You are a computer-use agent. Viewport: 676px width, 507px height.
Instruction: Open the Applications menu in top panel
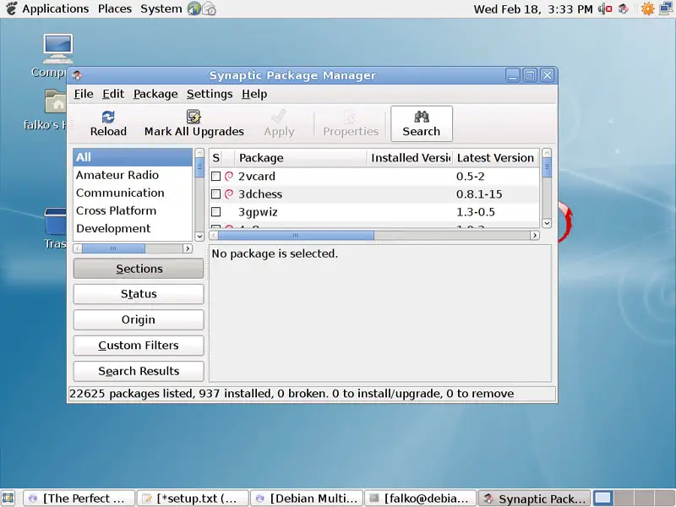point(55,8)
